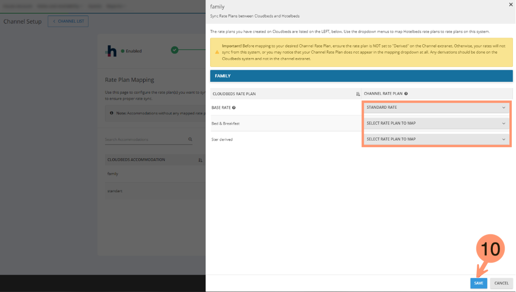Click the search magnifier icon
Screen dimensions: 516x292
(190, 140)
